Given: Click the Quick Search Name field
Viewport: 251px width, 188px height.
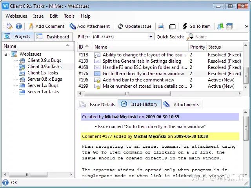Looking at the screenshot, I should click(x=221, y=37).
